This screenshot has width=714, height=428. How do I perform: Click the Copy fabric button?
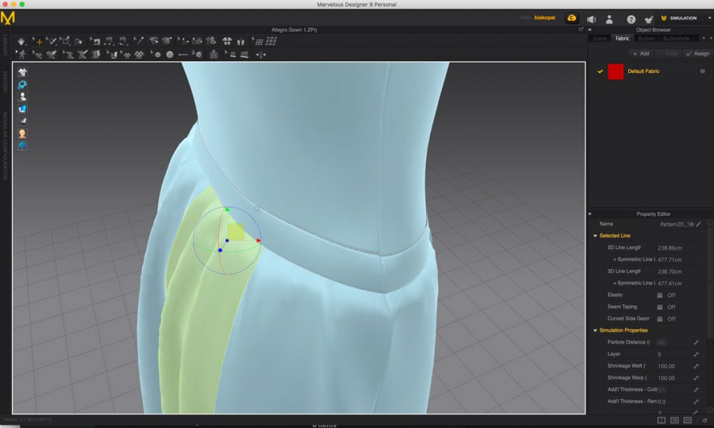coord(668,54)
